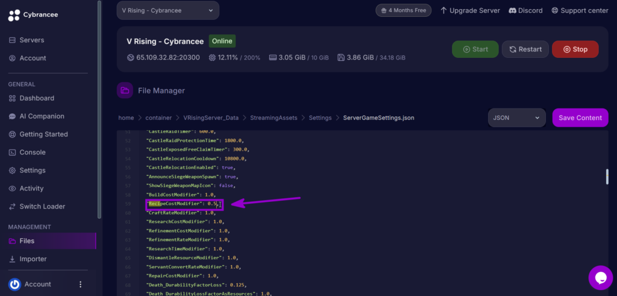This screenshot has width=617, height=296.
Task: Open Account item below Servers
Action: pos(33,58)
